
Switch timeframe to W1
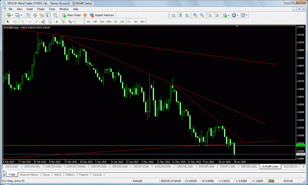(x=136, y=22)
